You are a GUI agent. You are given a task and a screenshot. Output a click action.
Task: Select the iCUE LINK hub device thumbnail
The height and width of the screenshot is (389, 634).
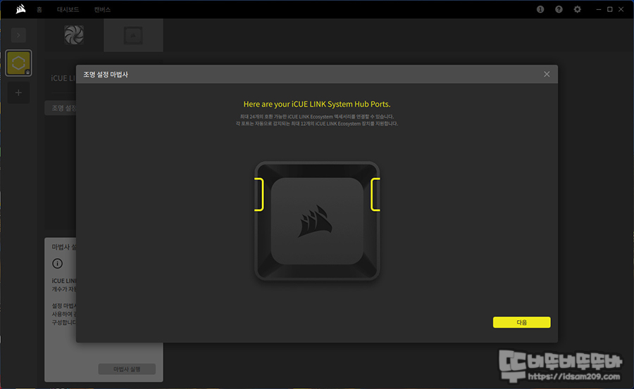pyautogui.click(x=133, y=35)
